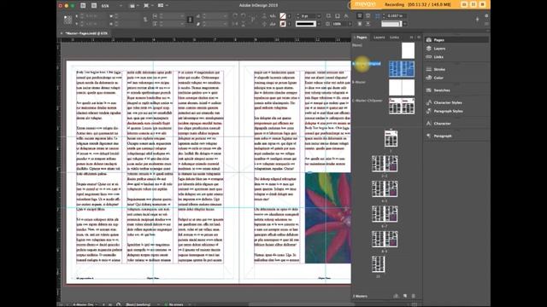
Task: Switch to the Layers tab
Action: [379, 38]
